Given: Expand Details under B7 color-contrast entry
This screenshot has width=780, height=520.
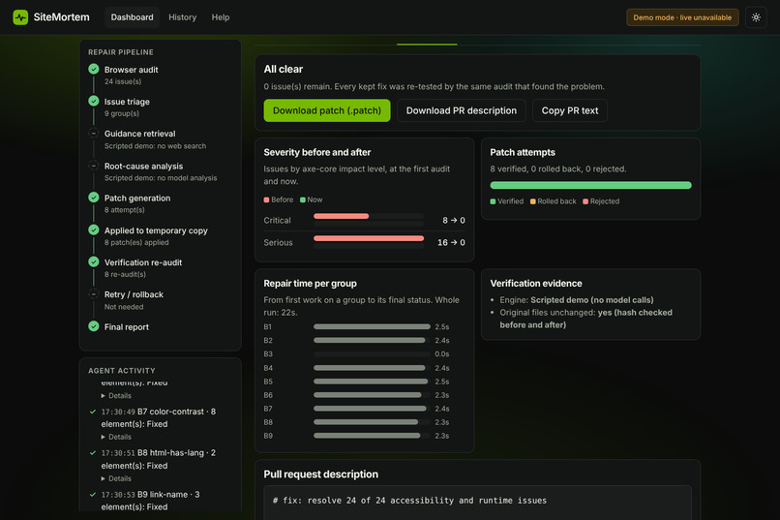Looking at the screenshot, I should point(116,437).
